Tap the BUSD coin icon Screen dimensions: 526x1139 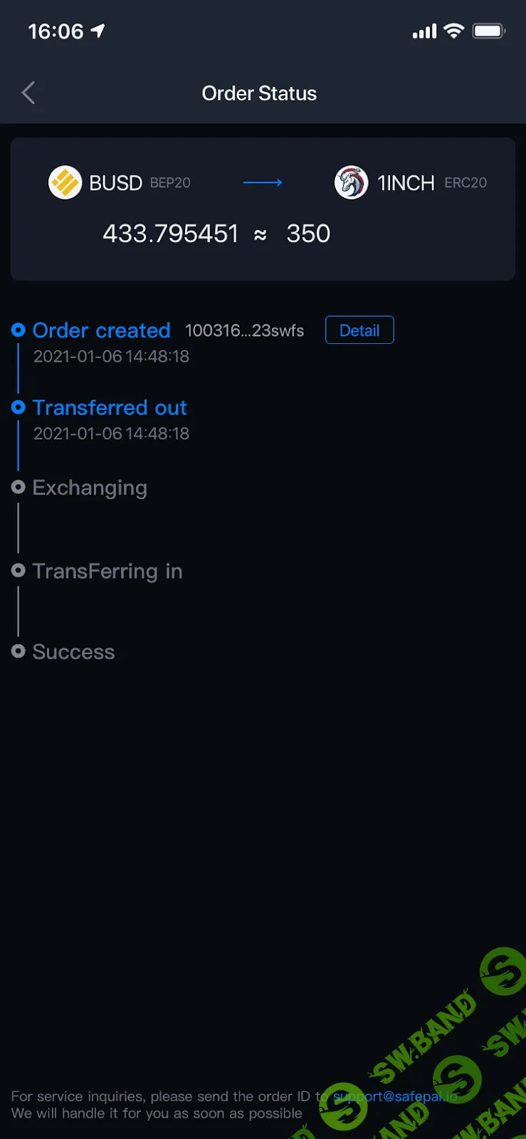click(x=65, y=183)
